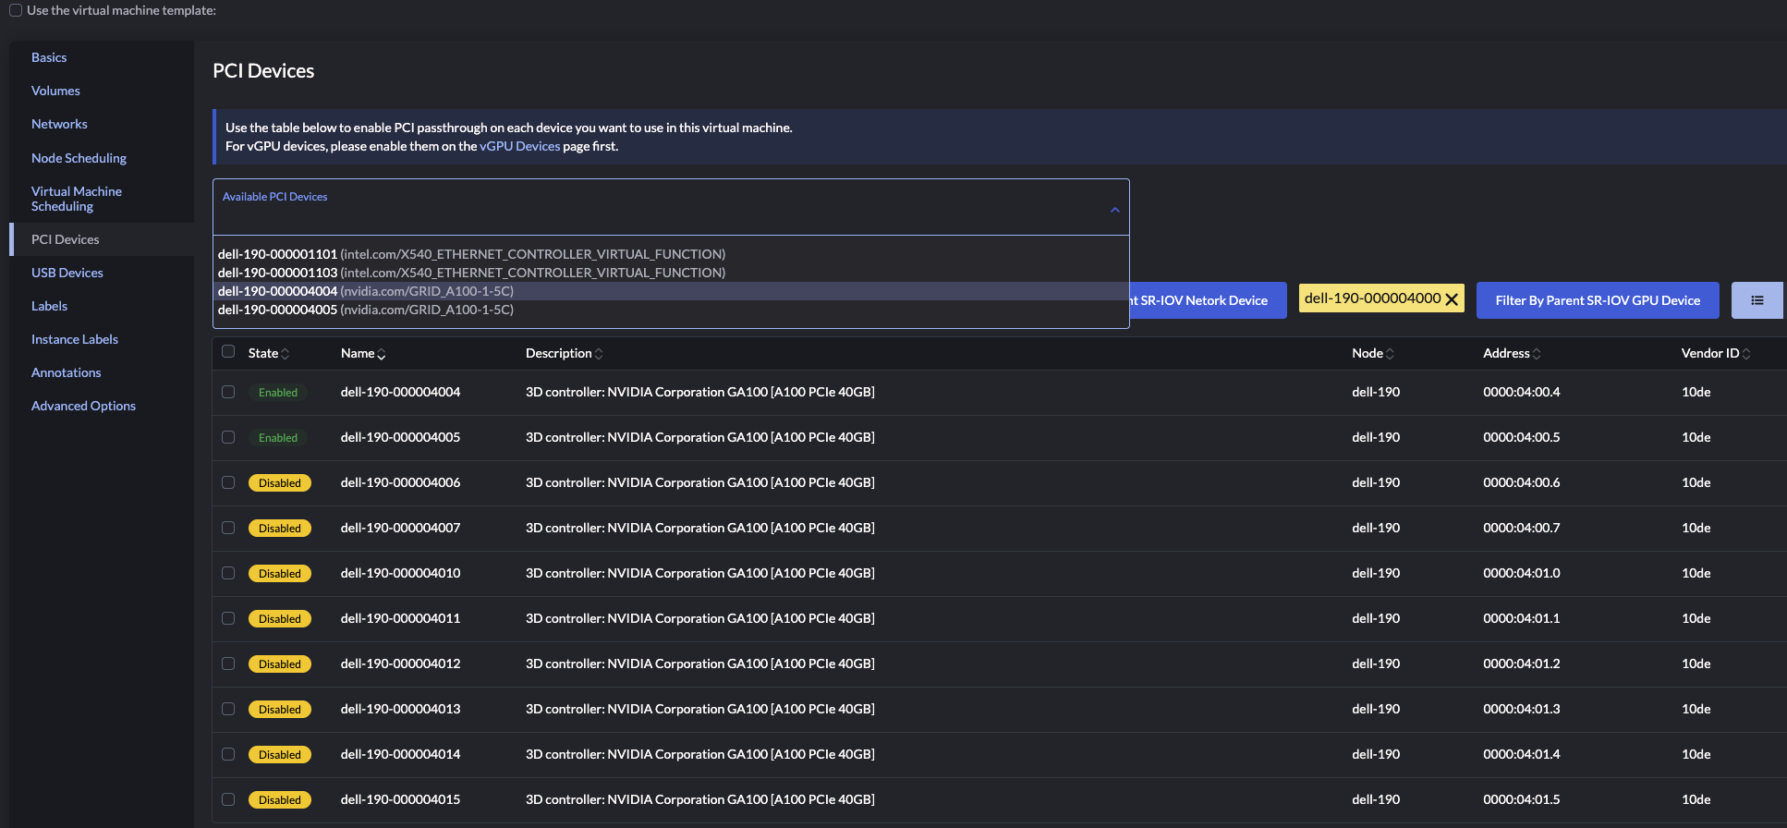Toggle the select-all checkbox in table header
Screen dimensions: 1787x828
228,352
